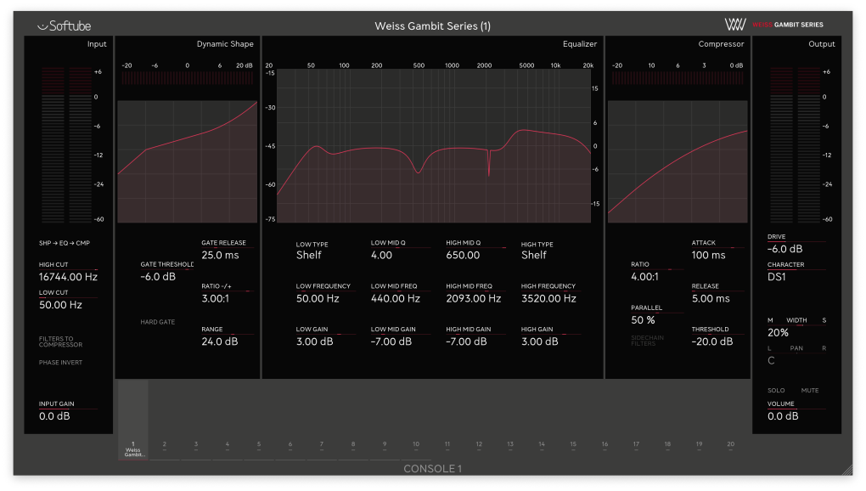Click the Compressor gain reduction meter strip
This screenshot has height=491, width=866.
[678, 78]
